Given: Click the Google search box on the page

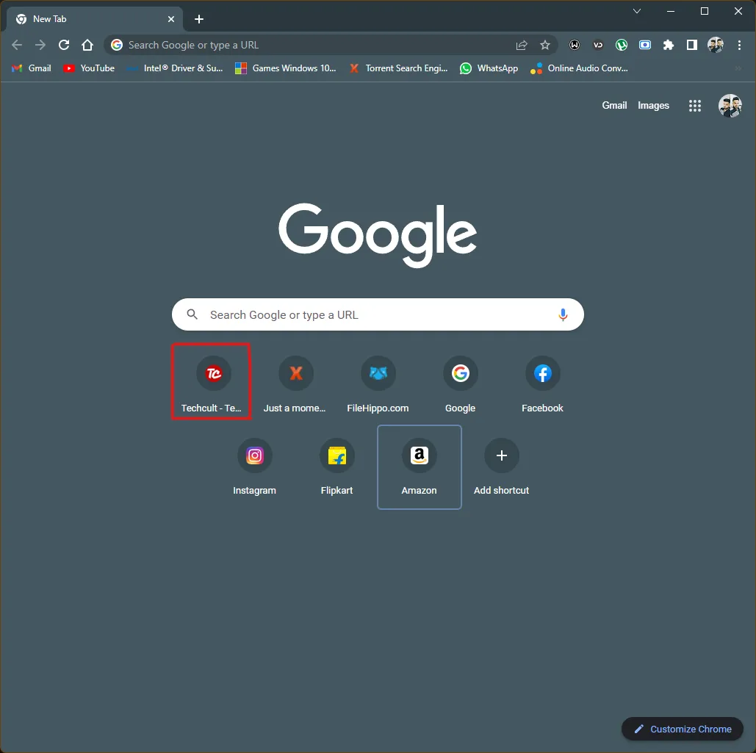Looking at the screenshot, I should [x=378, y=314].
